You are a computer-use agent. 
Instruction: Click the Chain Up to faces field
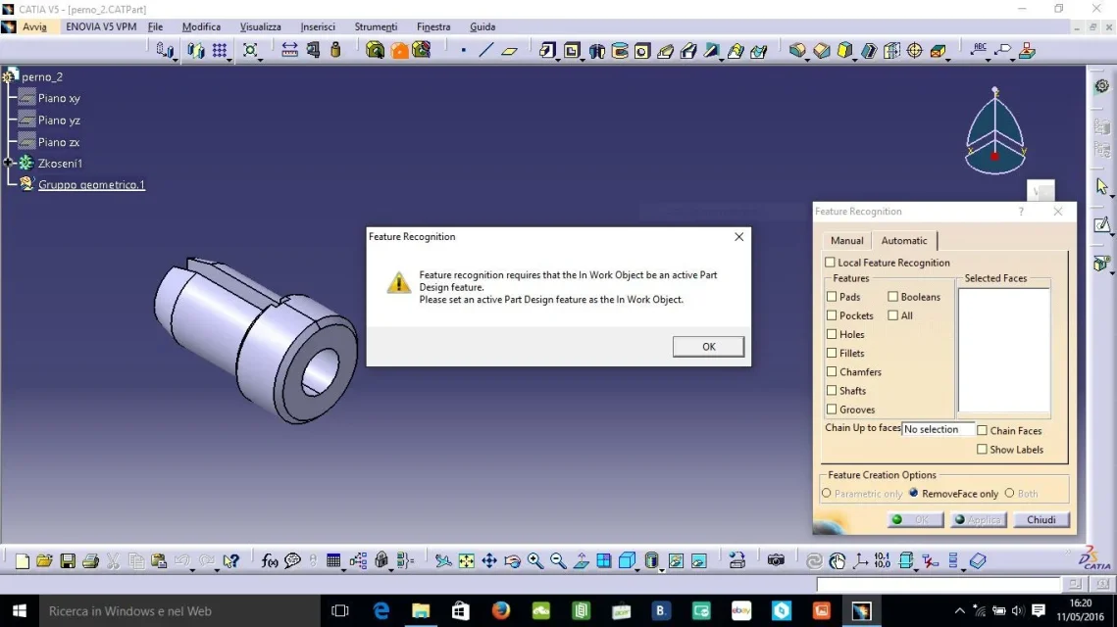(938, 429)
